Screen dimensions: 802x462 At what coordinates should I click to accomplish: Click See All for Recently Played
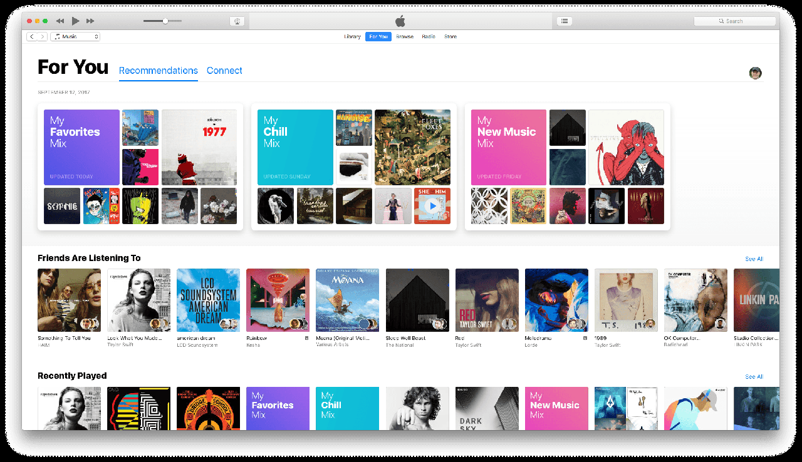point(754,376)
